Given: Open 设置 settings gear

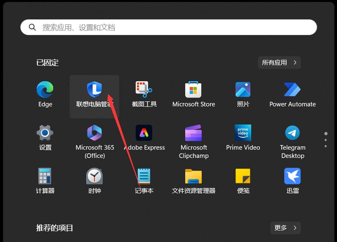Looking at the screenshot, I should (45, 137).
